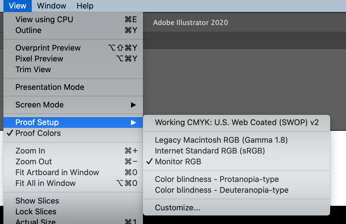Image resolution: width=346 pixels, height=224 pixels.
Task: Start Presentation Mode
Action: pyautogui.click(x=73, y=87)
